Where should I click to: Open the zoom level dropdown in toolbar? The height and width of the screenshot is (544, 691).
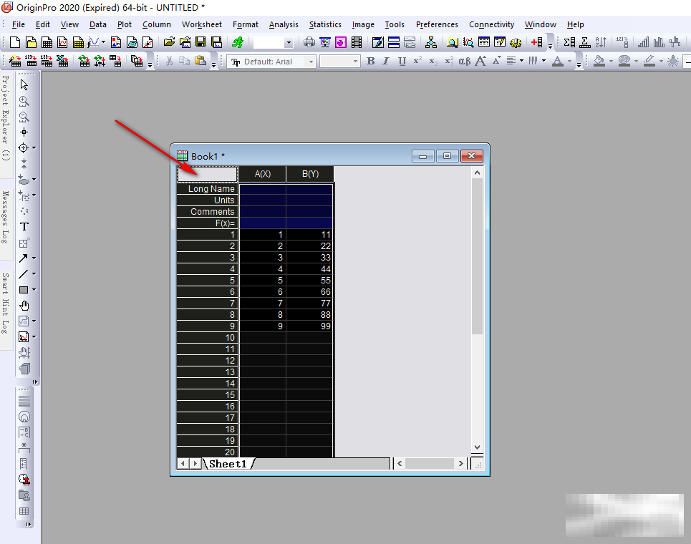coord(289,43)
